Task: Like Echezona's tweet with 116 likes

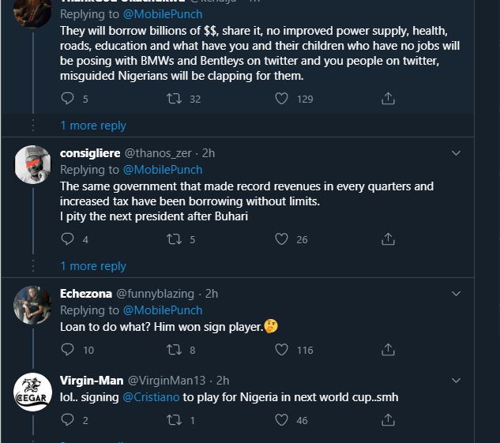Action: (281, 350)
